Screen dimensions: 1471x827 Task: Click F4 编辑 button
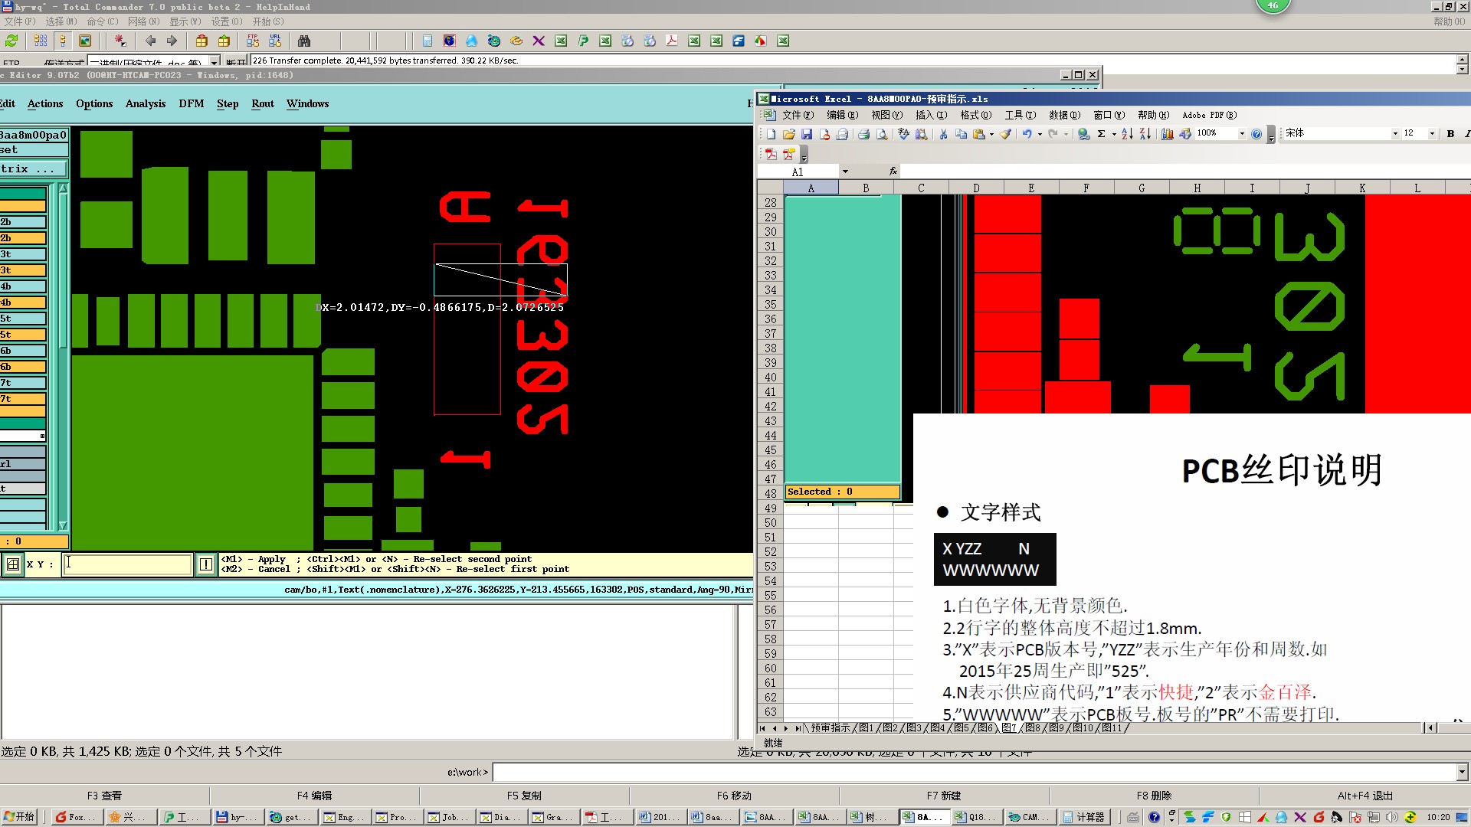314,796
